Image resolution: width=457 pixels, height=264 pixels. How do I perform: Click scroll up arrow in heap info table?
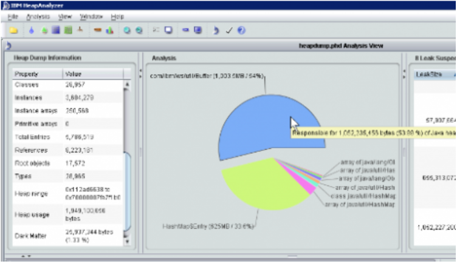point(127,84)
